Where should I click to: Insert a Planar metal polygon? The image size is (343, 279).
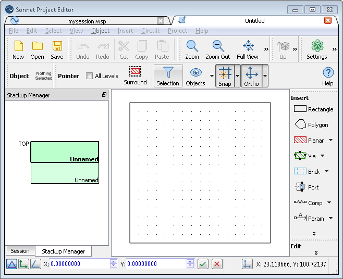click(x=309, y=140)
